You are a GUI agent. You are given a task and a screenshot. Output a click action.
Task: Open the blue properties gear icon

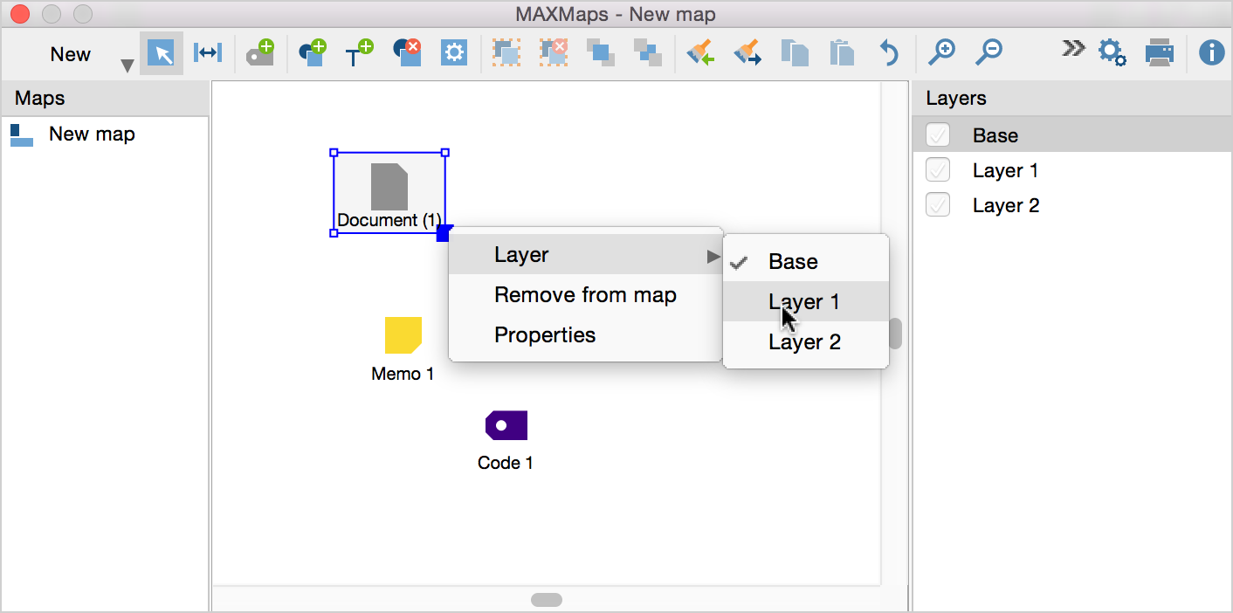point(454,53)
